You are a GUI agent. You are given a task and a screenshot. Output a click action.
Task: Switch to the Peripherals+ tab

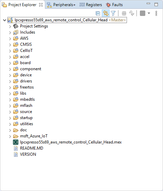(x=61, y=5)
